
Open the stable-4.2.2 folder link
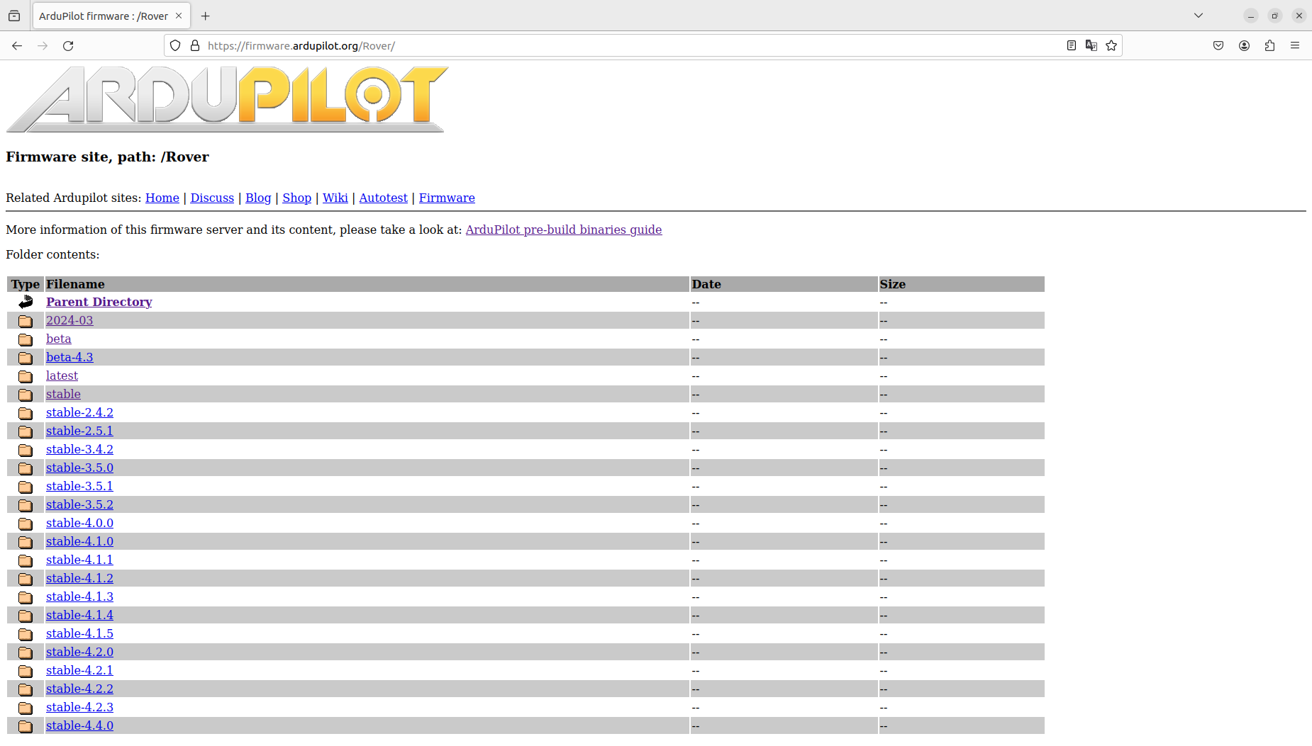click(x=79, y=689)
